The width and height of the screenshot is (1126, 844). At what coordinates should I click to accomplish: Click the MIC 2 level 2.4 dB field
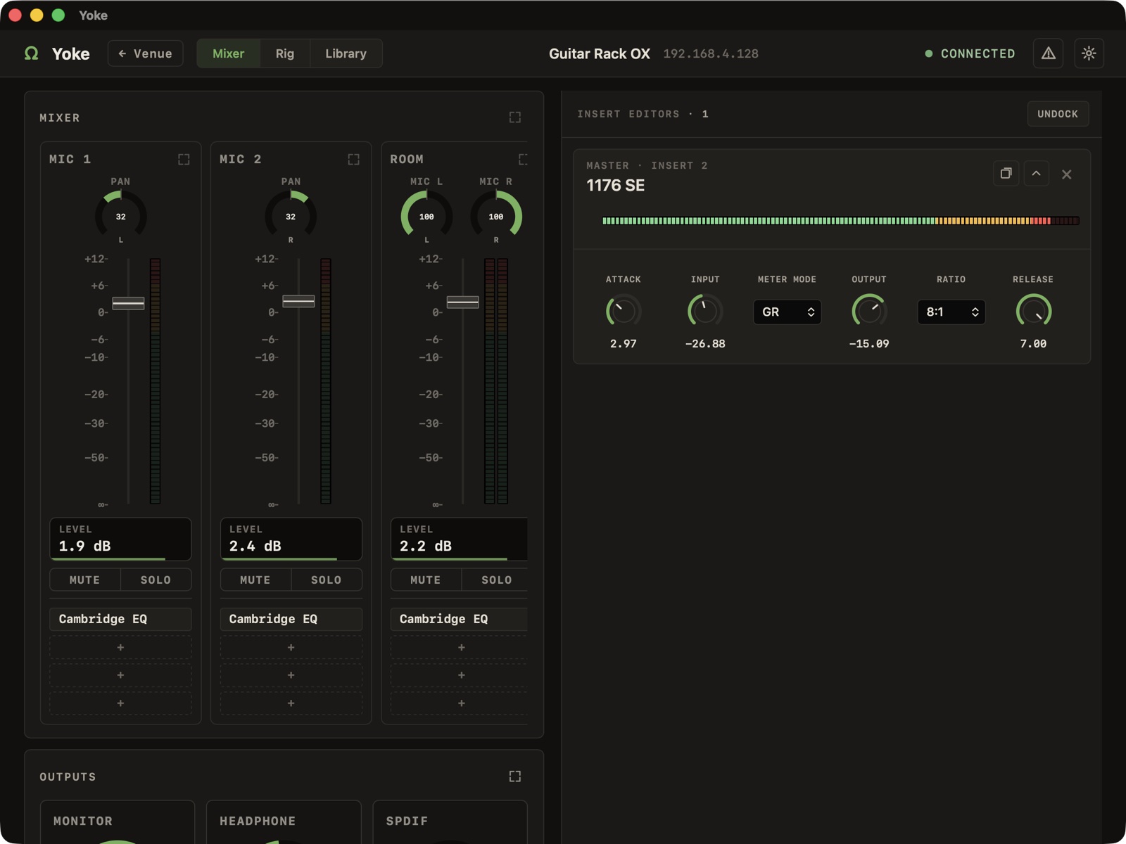[x=291, y=539]
